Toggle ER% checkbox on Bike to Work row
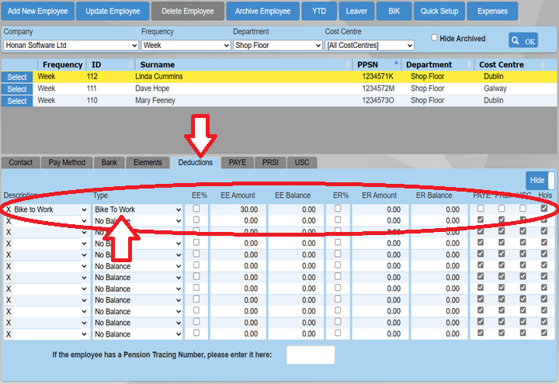The image size is (559, 384). [337, 209]
